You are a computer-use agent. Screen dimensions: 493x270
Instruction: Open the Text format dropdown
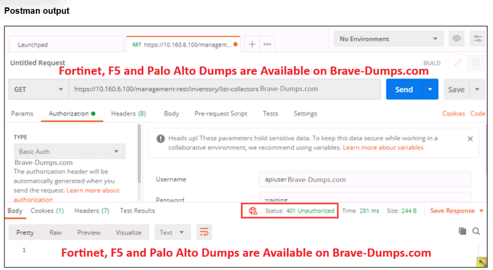point(172,232)
